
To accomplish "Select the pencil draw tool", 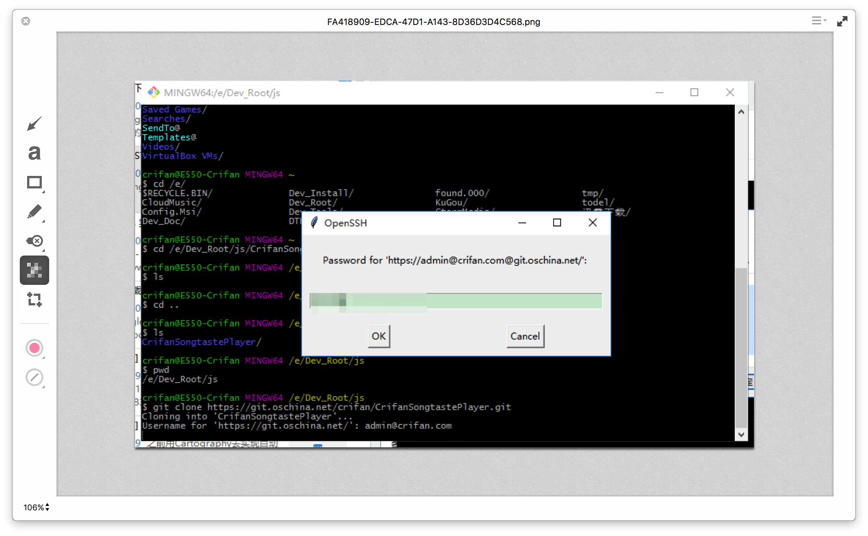I will [34, 212].
